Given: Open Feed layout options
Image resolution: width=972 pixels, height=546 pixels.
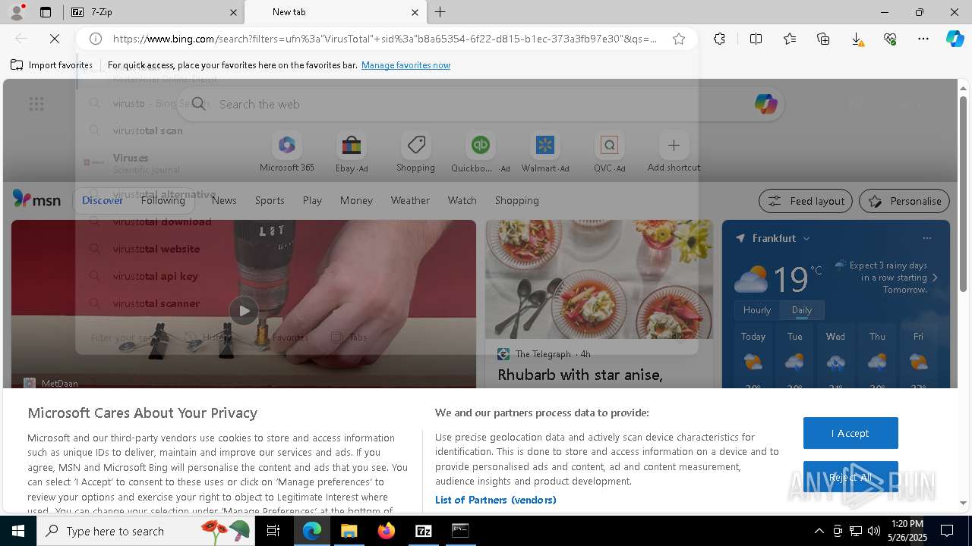Looking at the screenshot, I should click(806, 201).
